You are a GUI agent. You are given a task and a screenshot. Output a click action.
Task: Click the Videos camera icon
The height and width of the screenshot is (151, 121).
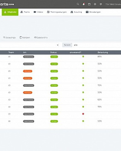click(x=35, y=12)
